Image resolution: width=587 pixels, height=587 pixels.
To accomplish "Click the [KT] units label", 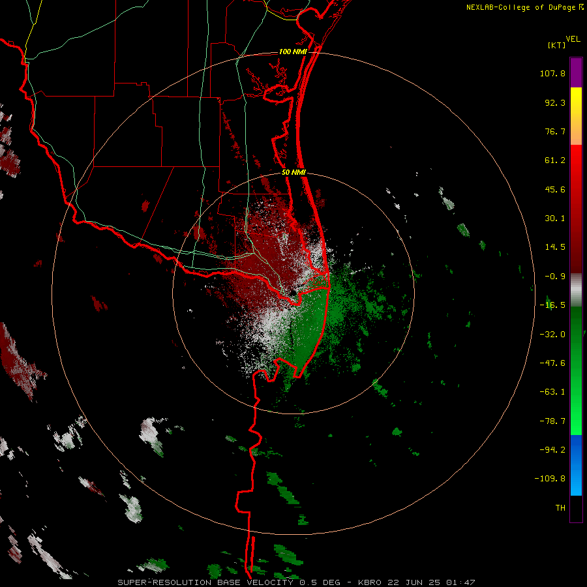I will click(x=557, y=45).
